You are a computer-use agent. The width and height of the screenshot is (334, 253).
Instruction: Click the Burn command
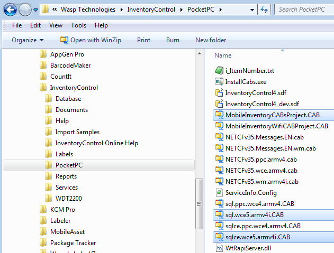[x=173, y=40]
